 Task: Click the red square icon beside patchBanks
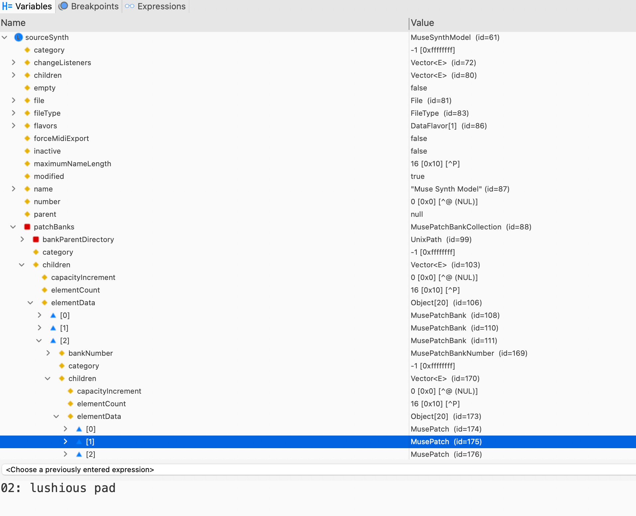27,227
